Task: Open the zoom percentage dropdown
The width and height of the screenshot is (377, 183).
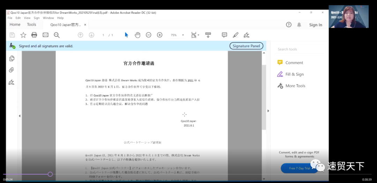Action: point(183,35)
